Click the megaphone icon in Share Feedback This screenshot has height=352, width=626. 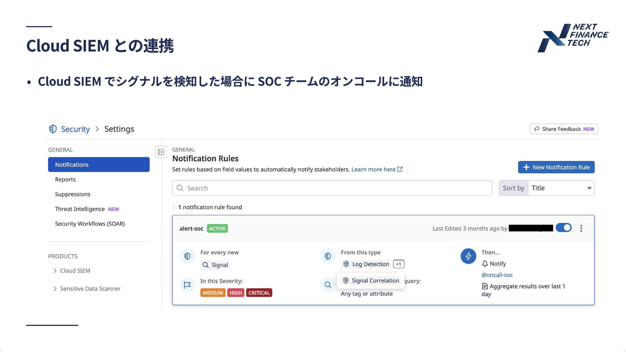pyautogui.click(x=537, y=129)
